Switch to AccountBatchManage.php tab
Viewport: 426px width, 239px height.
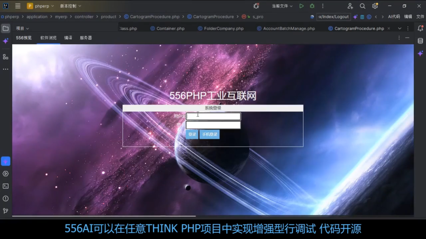[x=286, y=28]
